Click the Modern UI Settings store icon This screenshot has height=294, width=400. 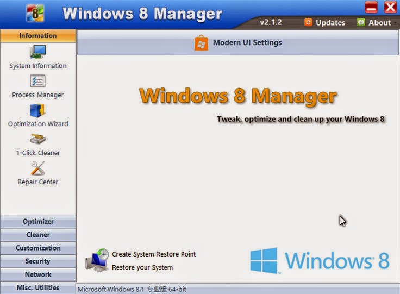(201, 42)
